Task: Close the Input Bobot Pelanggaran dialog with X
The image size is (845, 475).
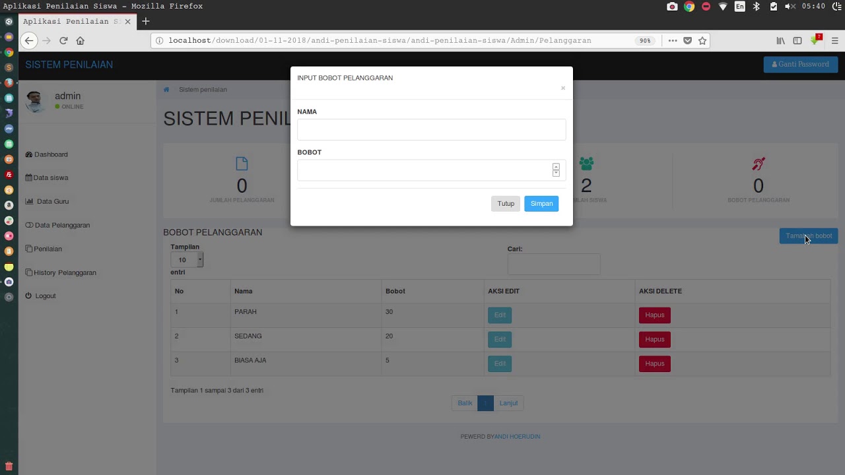Action: [563, 88]
